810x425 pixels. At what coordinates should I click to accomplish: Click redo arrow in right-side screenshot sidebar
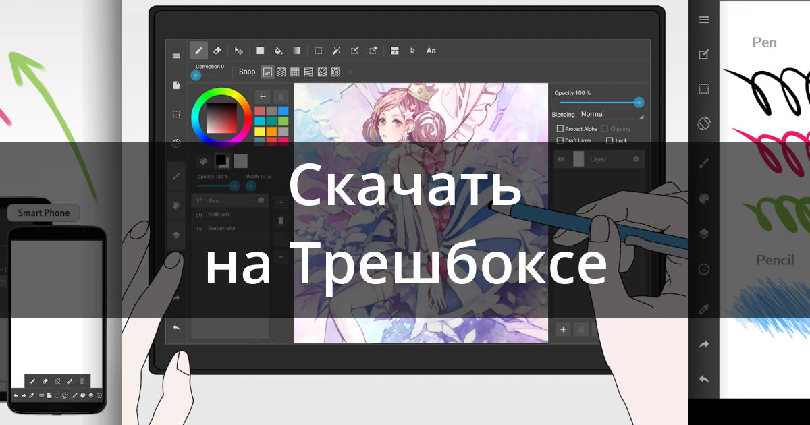coord(704,345)
